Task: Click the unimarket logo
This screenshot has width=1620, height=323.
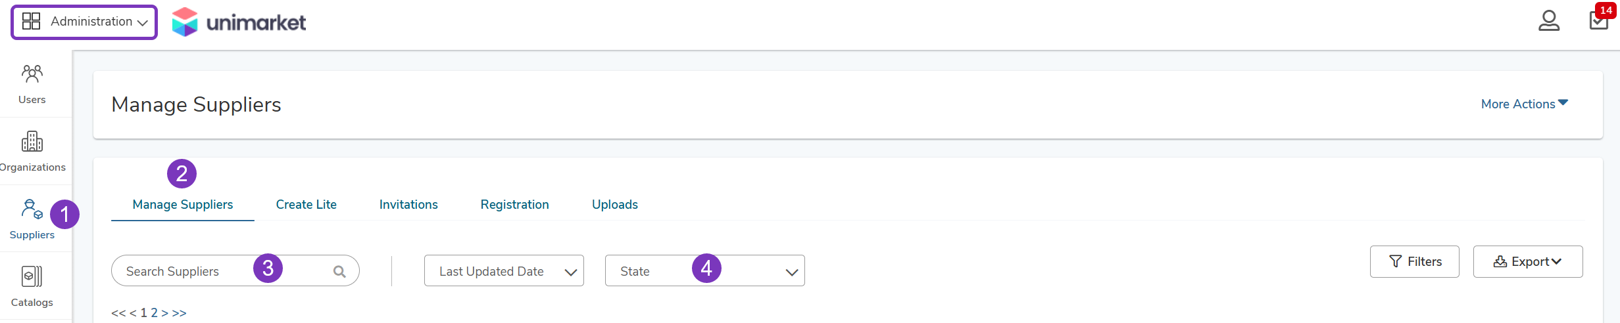Action: pos(239,22)
